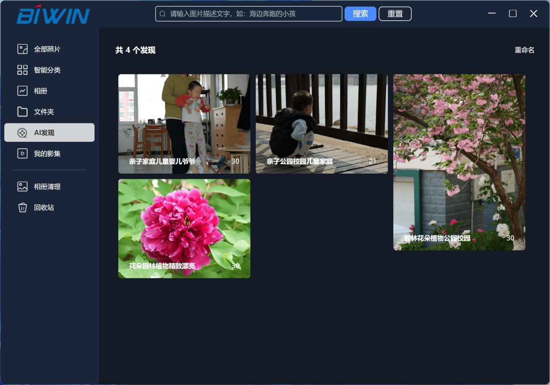Open the 亲子公园校园儿童家庭 album
The image size is (550, 385).
321,123
